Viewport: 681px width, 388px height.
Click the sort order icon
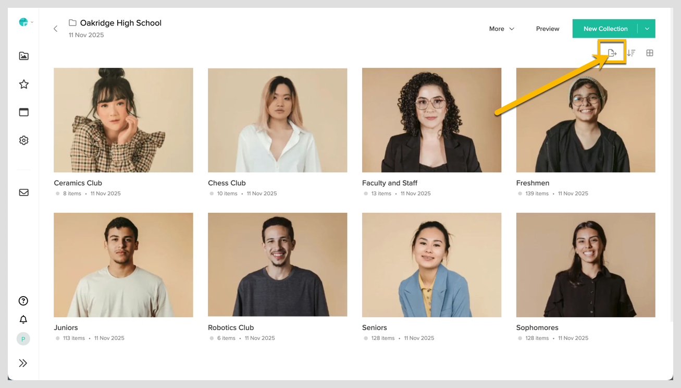[631, 53]
